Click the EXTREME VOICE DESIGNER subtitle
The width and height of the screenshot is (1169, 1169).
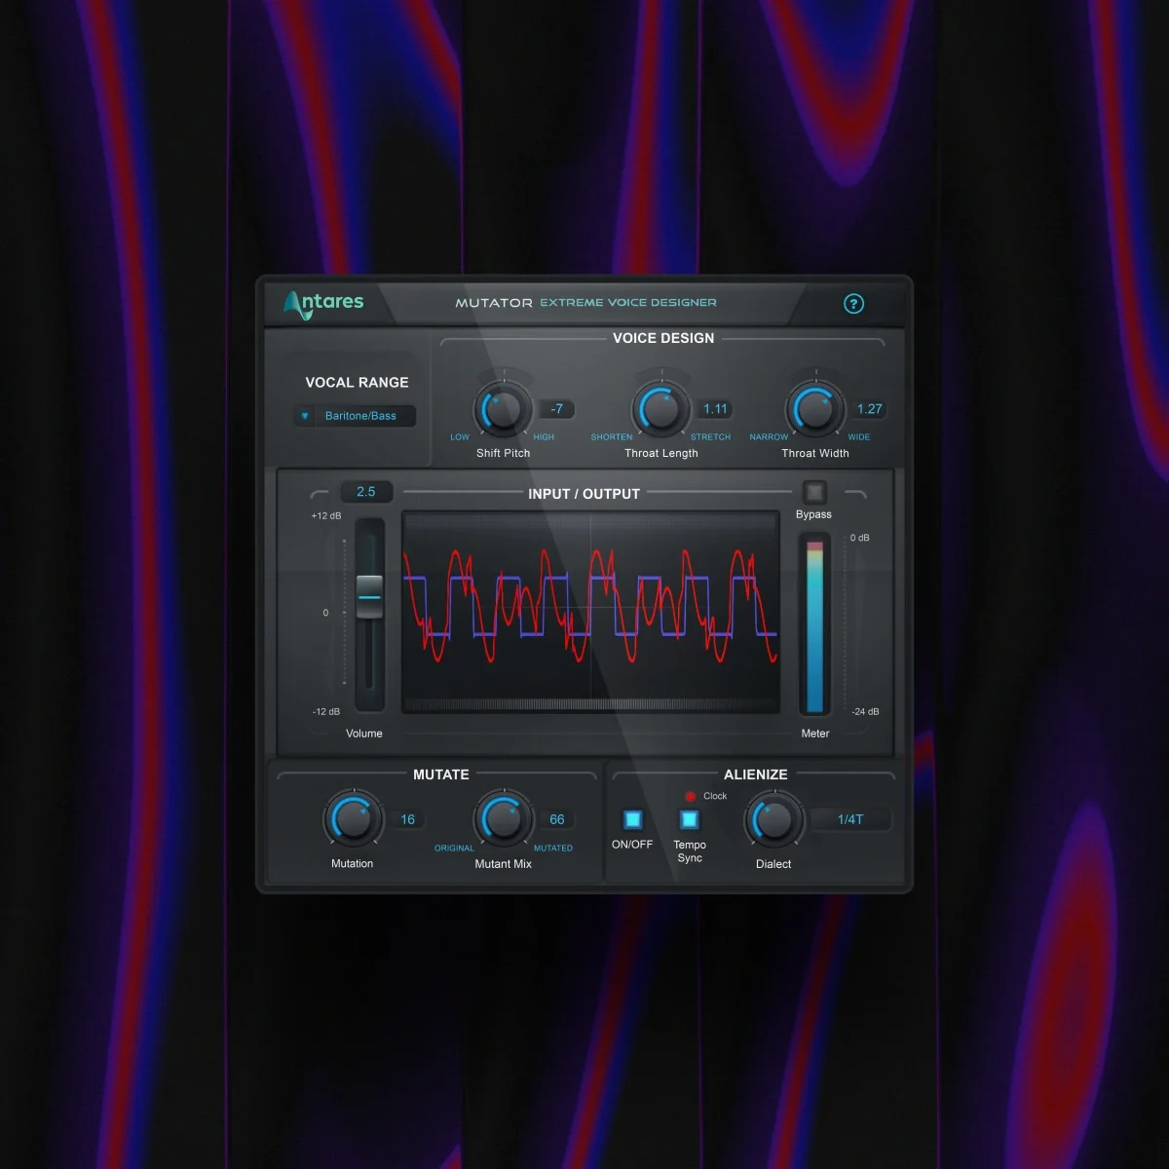(x=628, y=303)
